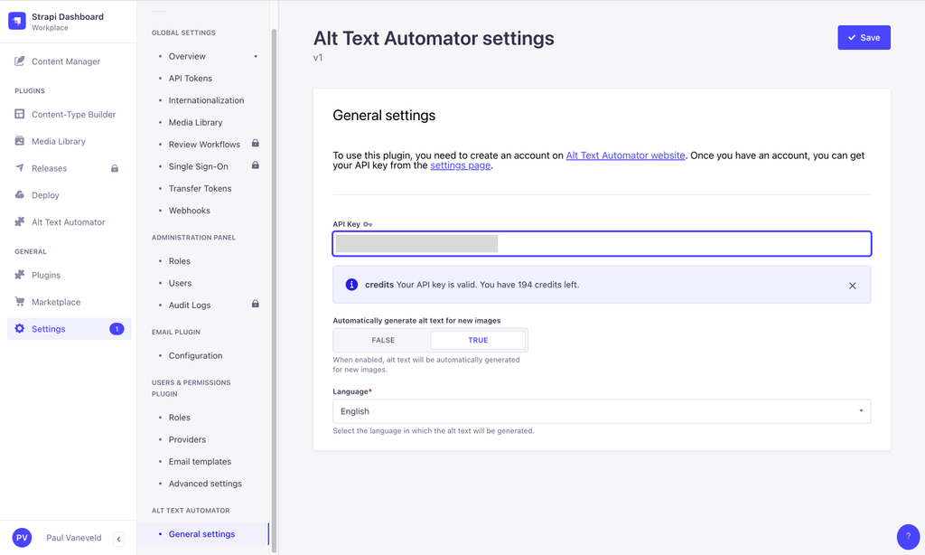
Task: Follow the settings page link
Action: (460, 165)
